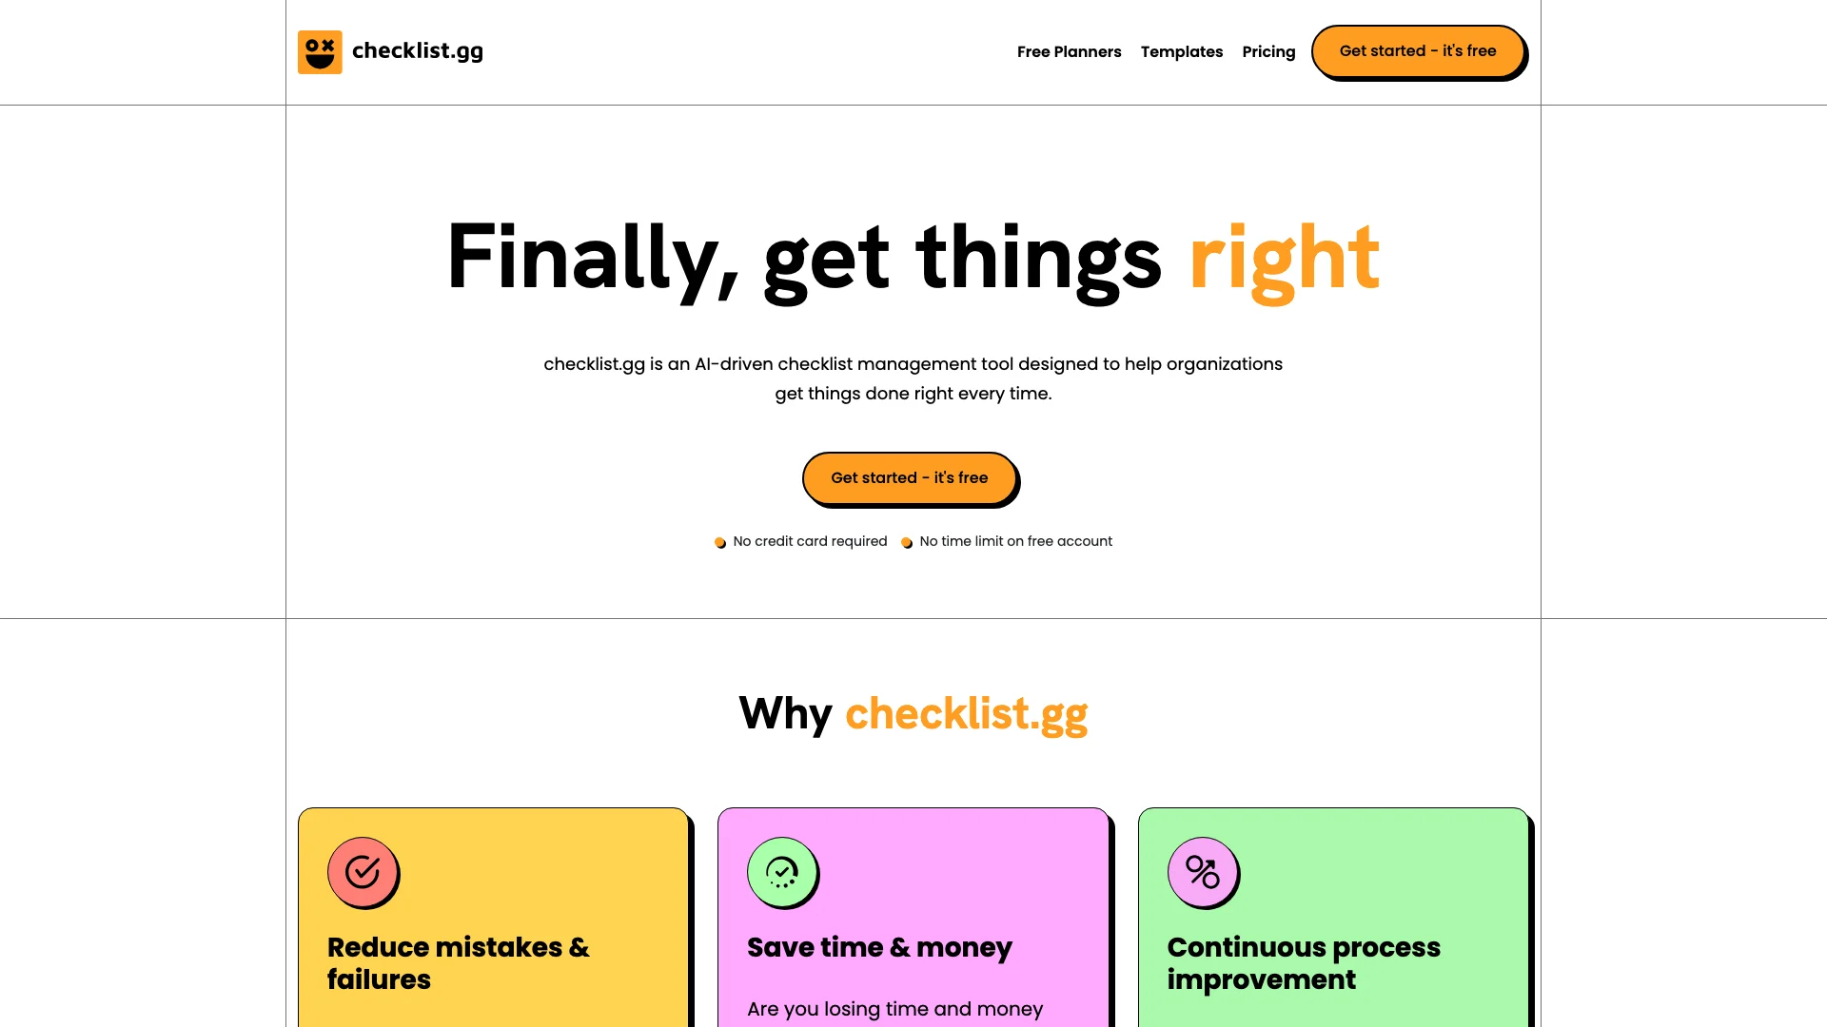
Task: Open Free Planners navigation menu item
Action: pos(1070,51)
